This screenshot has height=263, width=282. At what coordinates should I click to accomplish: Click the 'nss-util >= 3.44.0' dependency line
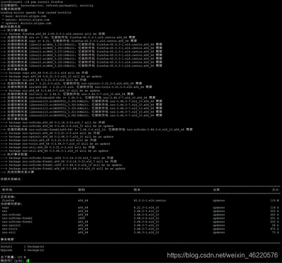coord(67,94)
